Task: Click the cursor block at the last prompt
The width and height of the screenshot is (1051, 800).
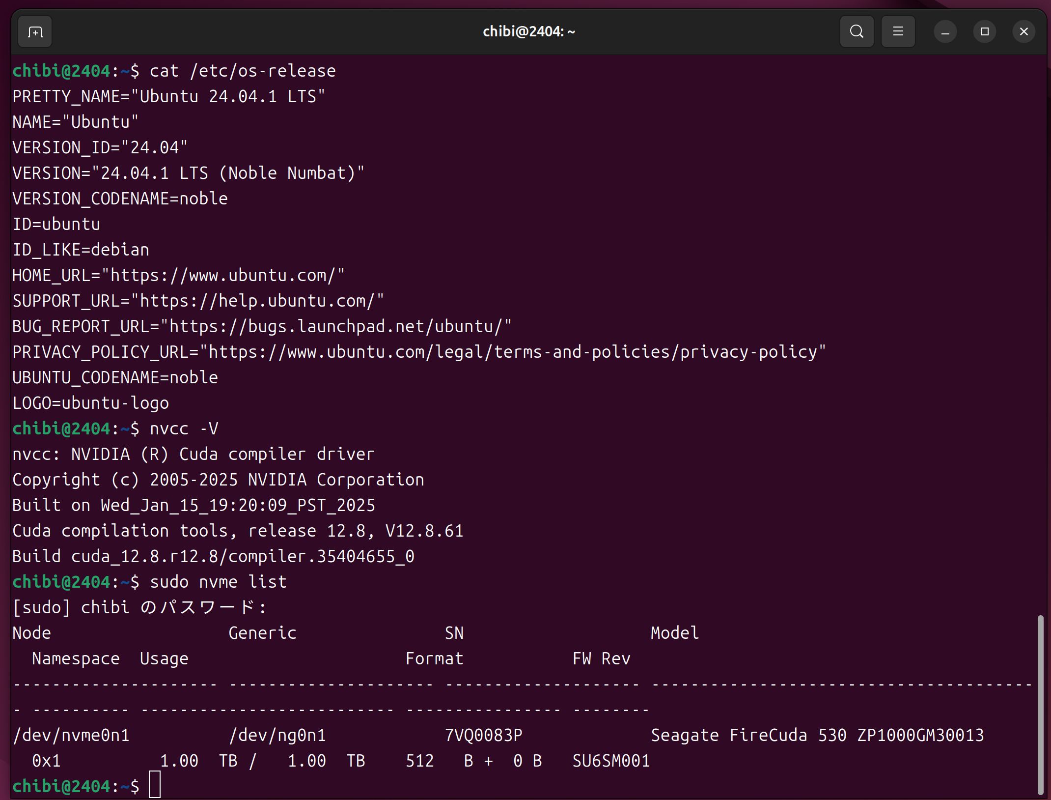Action: point(155,785)
